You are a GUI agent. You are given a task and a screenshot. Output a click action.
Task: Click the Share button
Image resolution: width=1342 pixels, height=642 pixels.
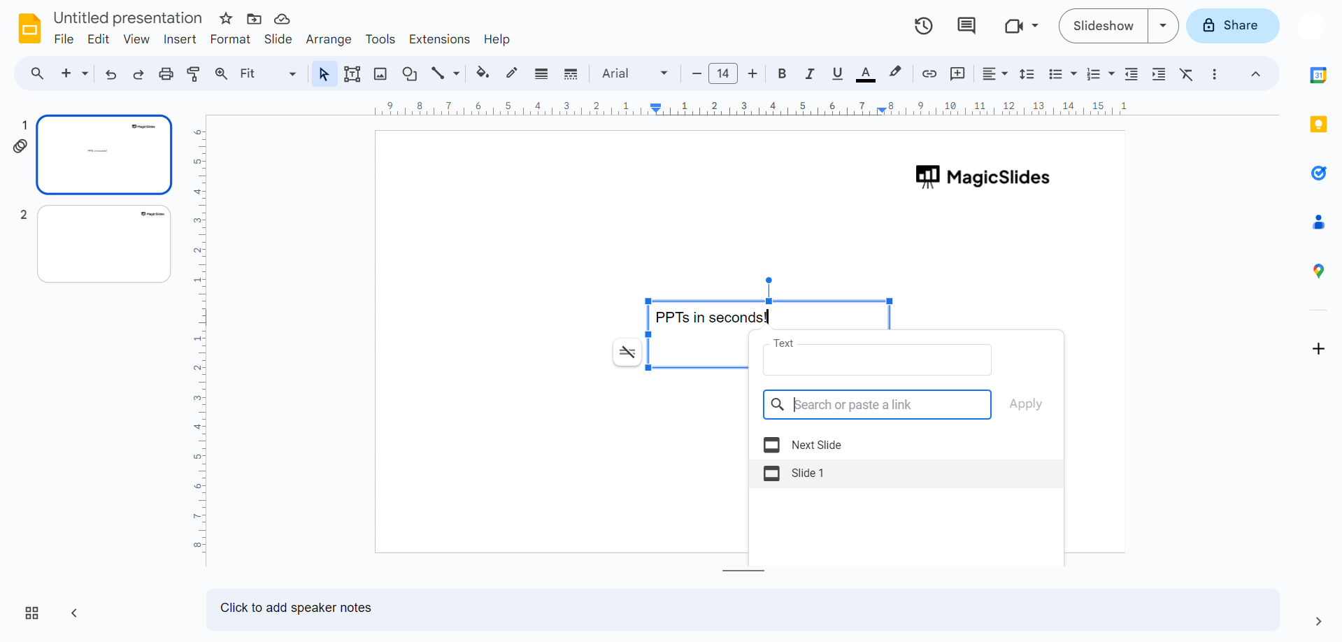[1232, 26]
